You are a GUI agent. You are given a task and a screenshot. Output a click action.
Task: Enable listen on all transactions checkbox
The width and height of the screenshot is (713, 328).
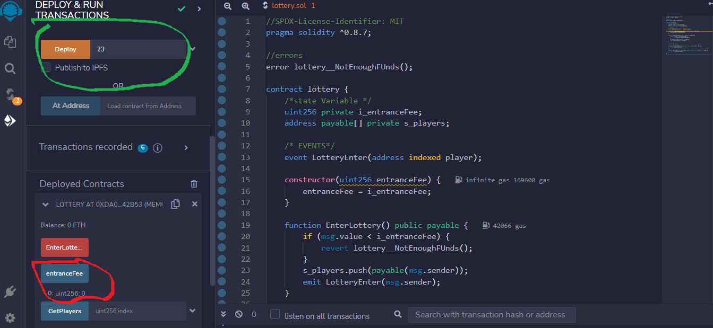coord(275,314)
